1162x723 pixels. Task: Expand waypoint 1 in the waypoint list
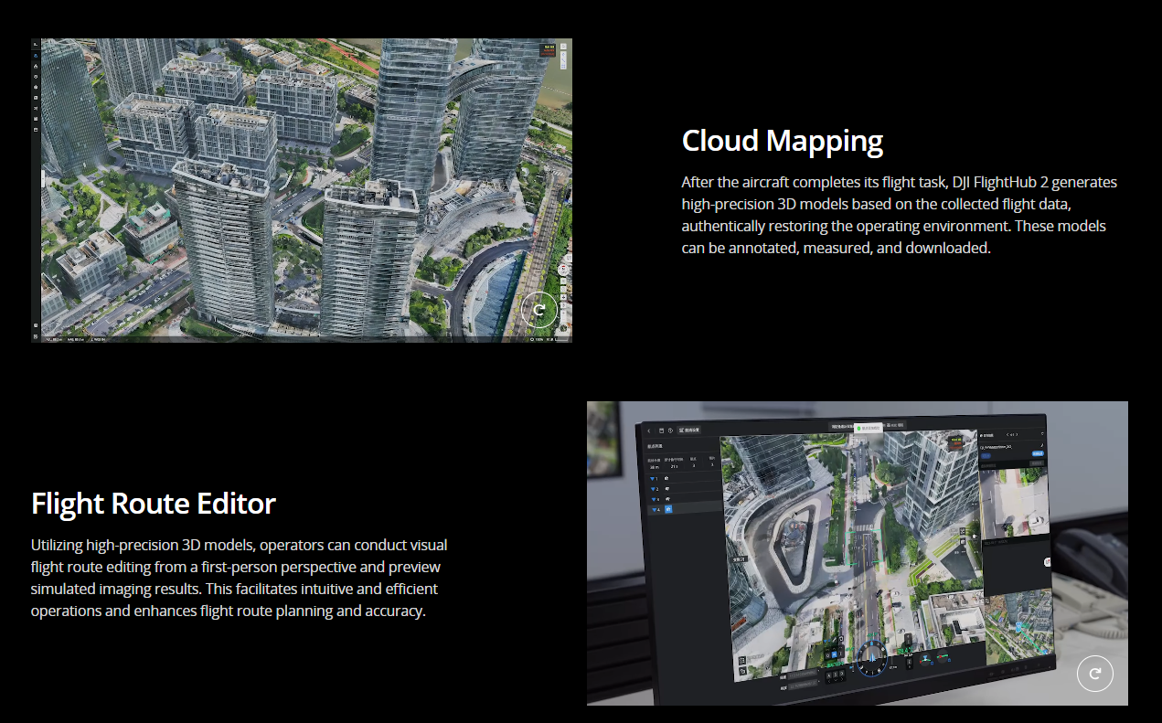[653, 478]
